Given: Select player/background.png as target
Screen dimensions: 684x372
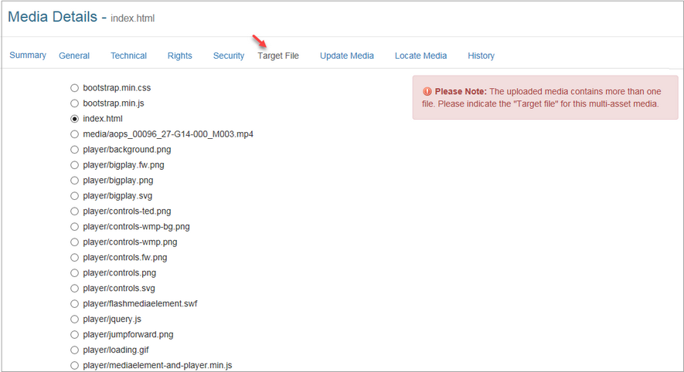Looking at the screenshot, I should tap(75, 150).
